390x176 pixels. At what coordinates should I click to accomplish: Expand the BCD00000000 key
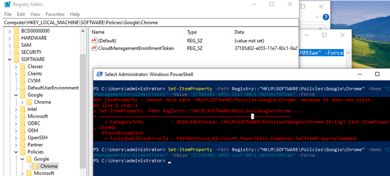pos(10,31)
